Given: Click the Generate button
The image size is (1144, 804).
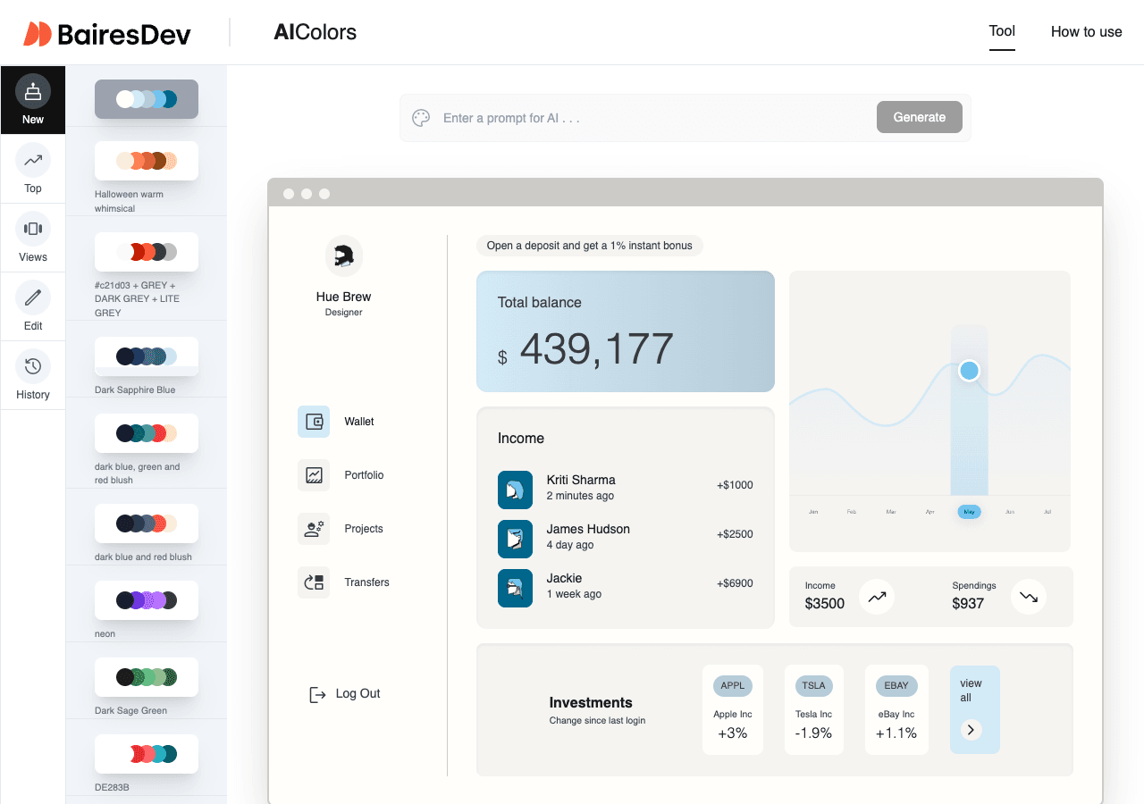Looking at the screenshot, I should [x=919, y=117].
